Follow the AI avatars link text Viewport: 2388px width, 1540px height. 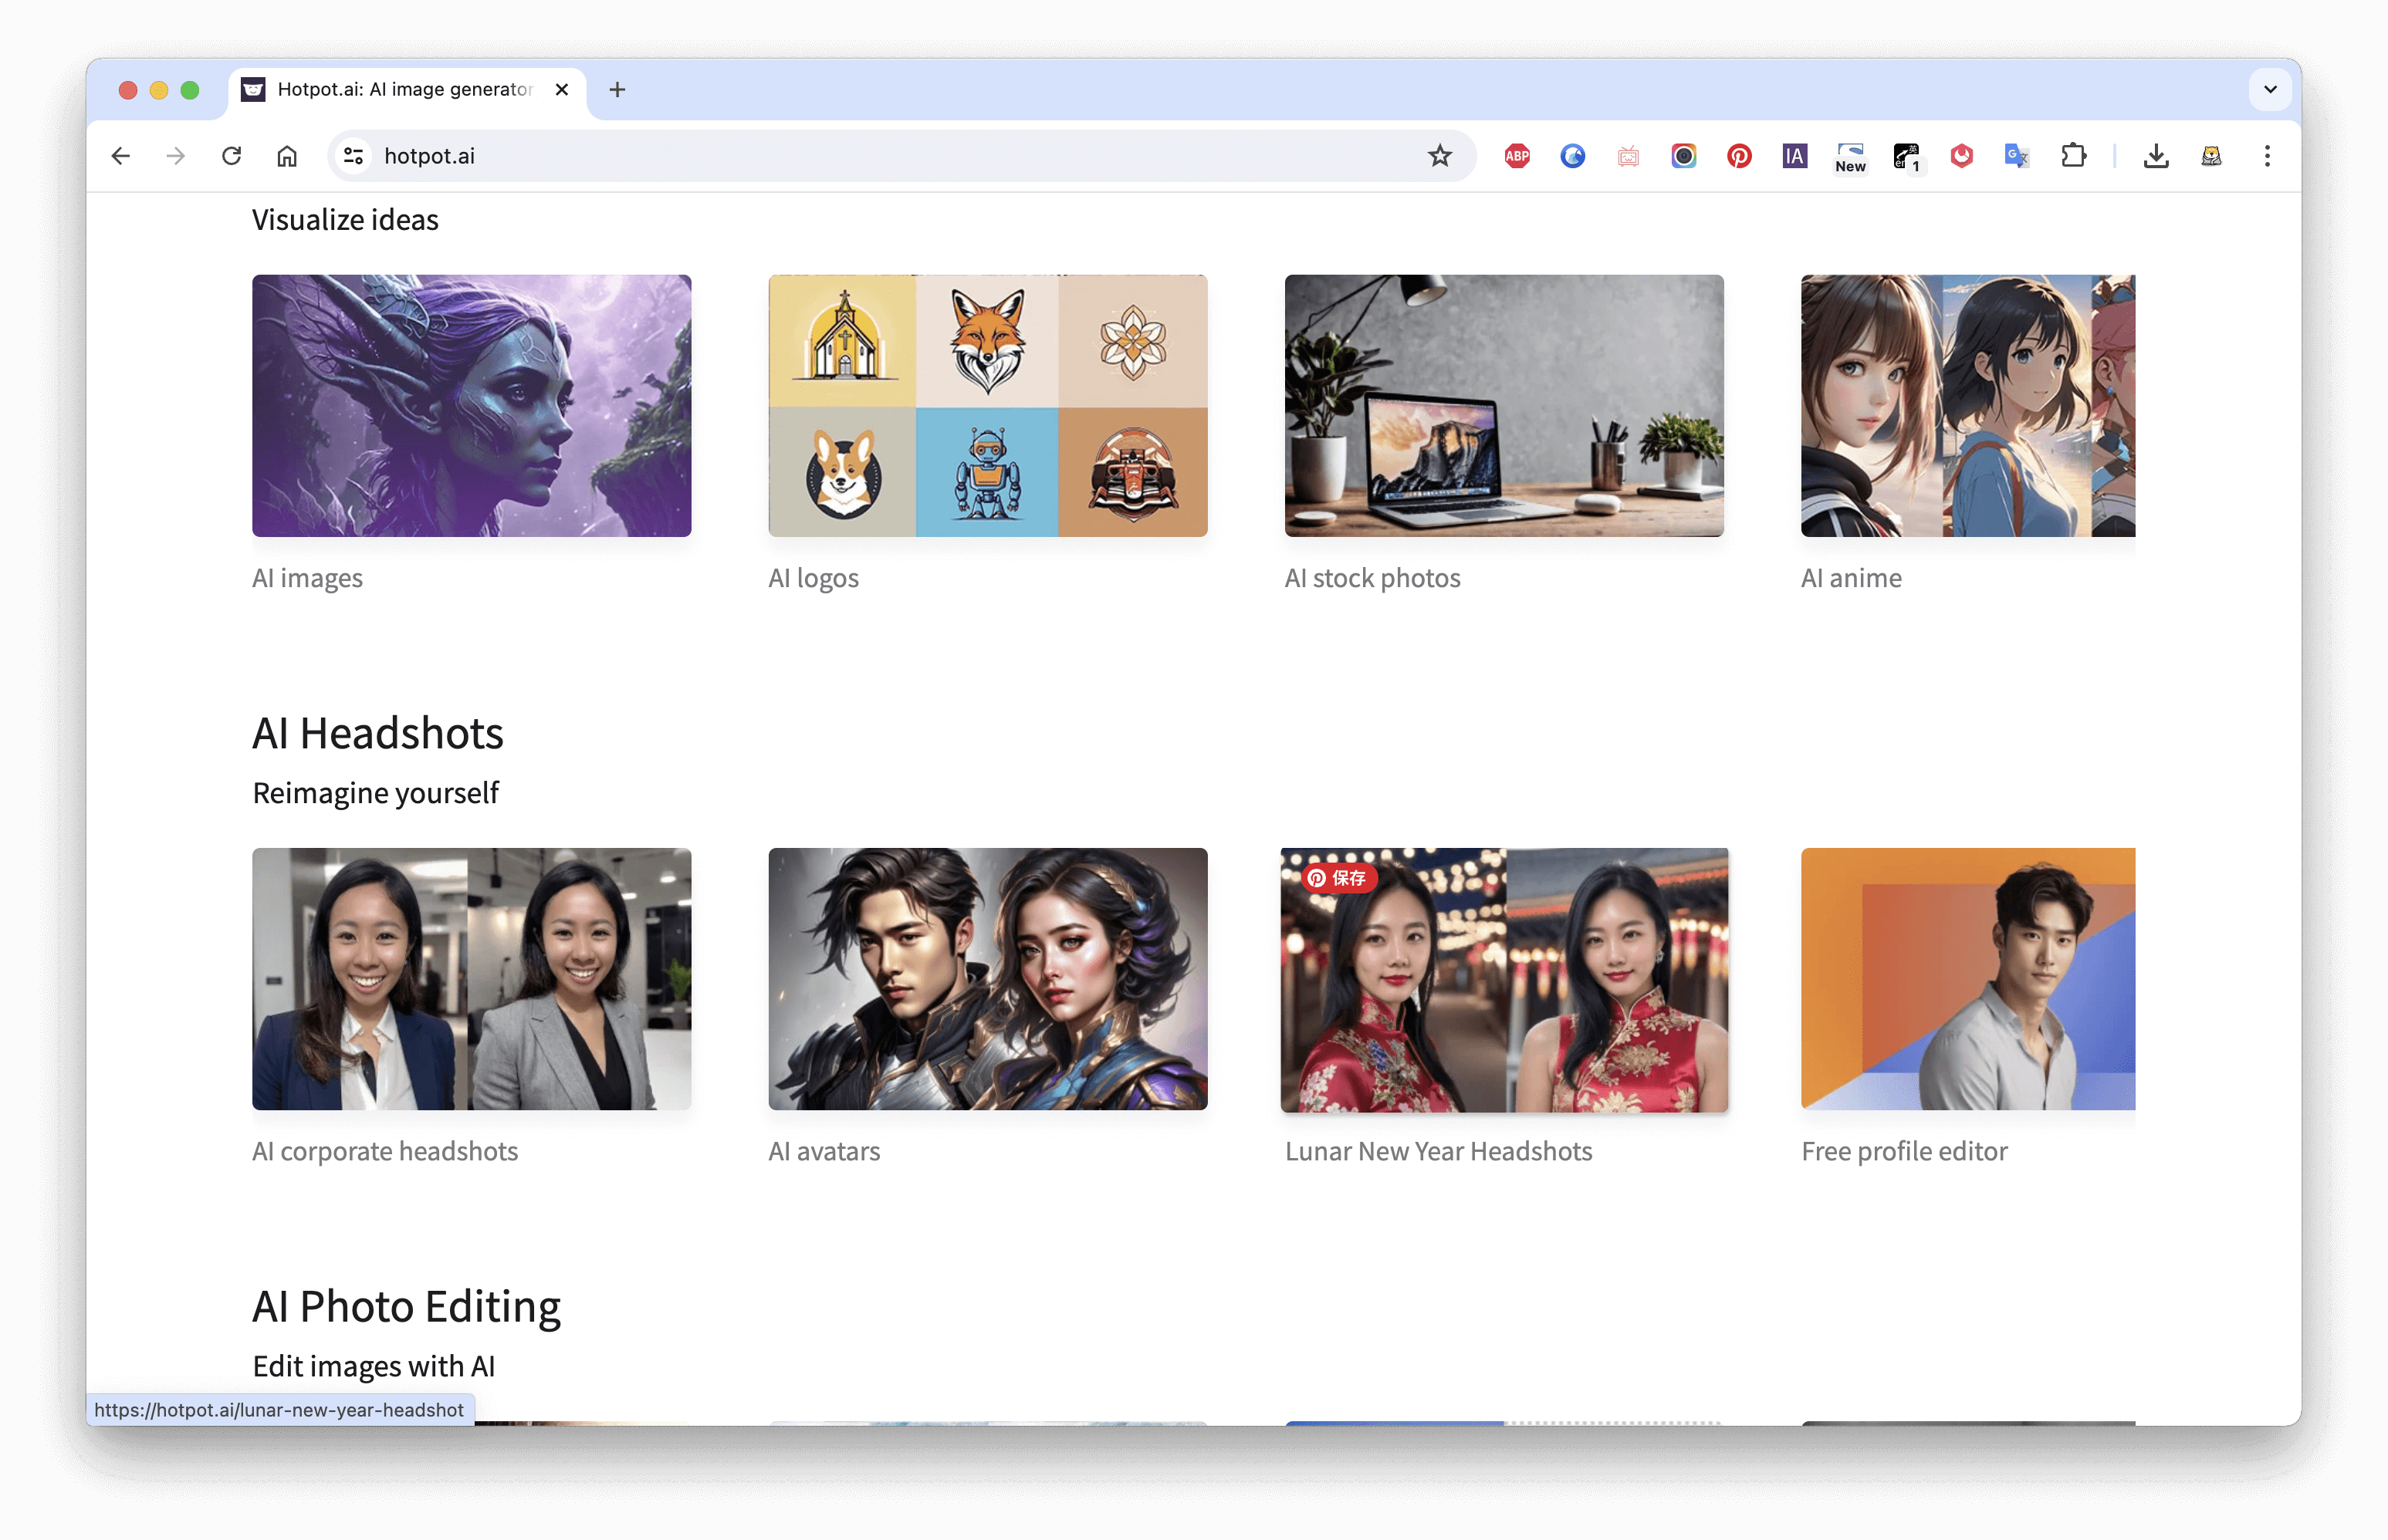tap(824, 1151)
